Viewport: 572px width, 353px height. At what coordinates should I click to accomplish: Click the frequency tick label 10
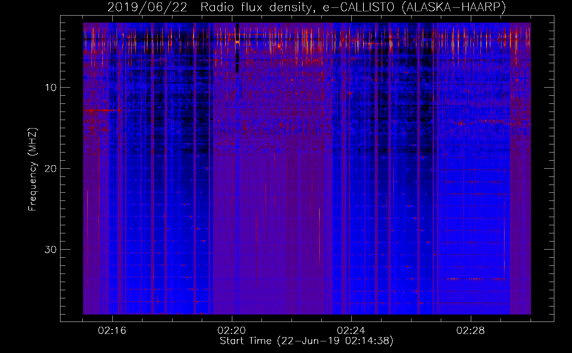(x=51, y=88)
